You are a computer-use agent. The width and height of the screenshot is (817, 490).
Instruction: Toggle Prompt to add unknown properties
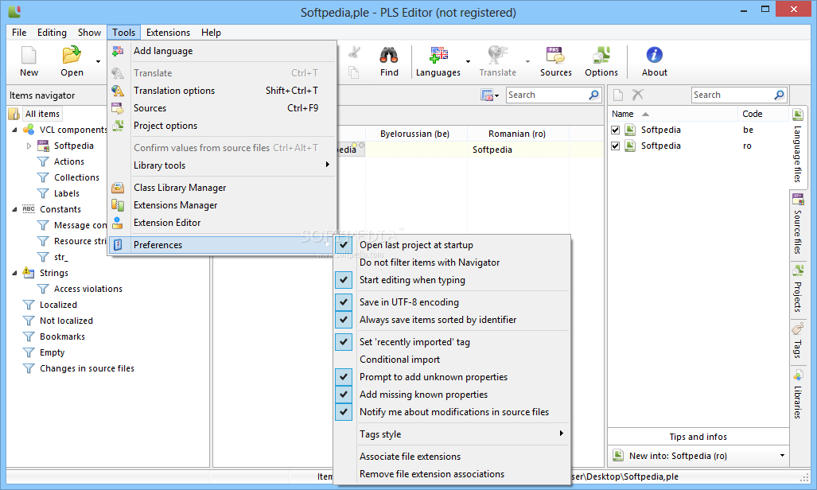pyautogui.click(x=452, y=377)
